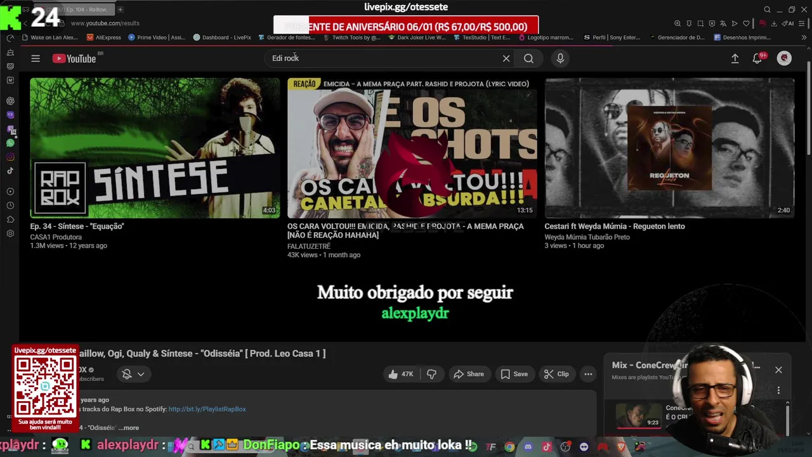The image size is (812, 457).
Task: Open browser zoom magnifier in address bar
Action: (677, 23)
